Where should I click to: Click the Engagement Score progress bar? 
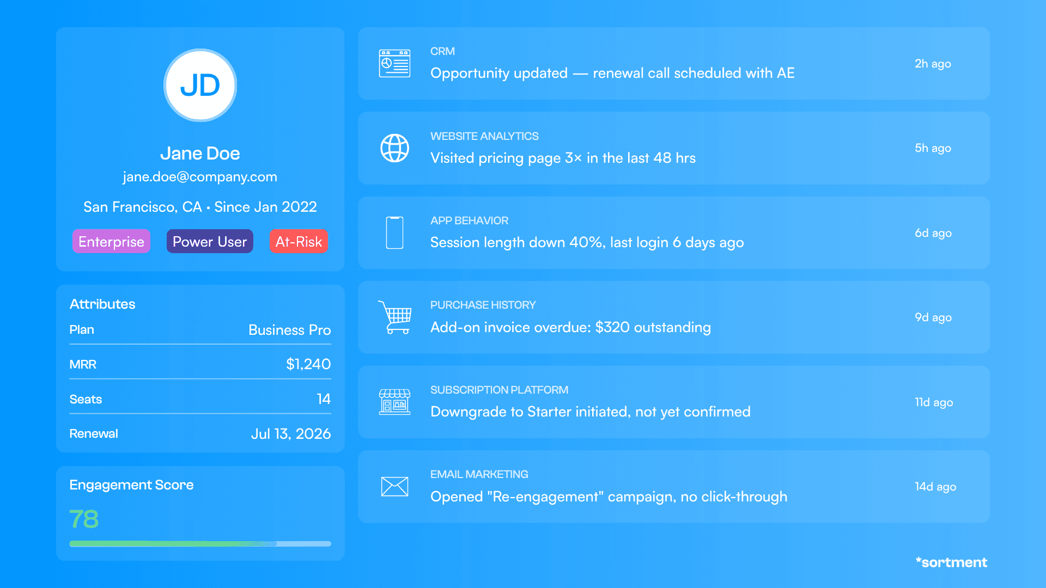point(200,543)
